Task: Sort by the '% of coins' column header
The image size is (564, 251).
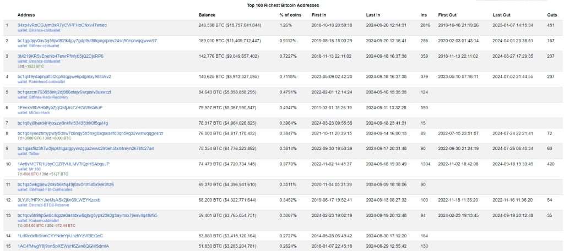Action: point(288,14)
